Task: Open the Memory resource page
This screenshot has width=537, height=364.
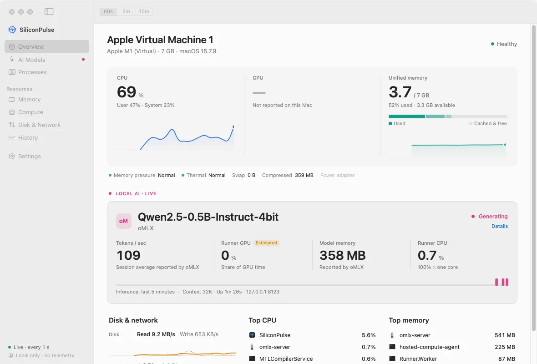Action: [x=47, y=99]
